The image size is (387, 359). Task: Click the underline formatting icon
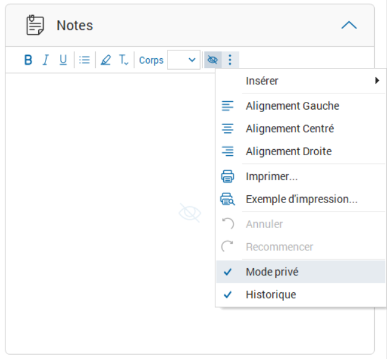pyautogui.click(x=63, y=60)
